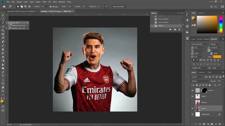Open the tool preset picker arrow
This screenshot has width=225, height=126.
point(13,7)
